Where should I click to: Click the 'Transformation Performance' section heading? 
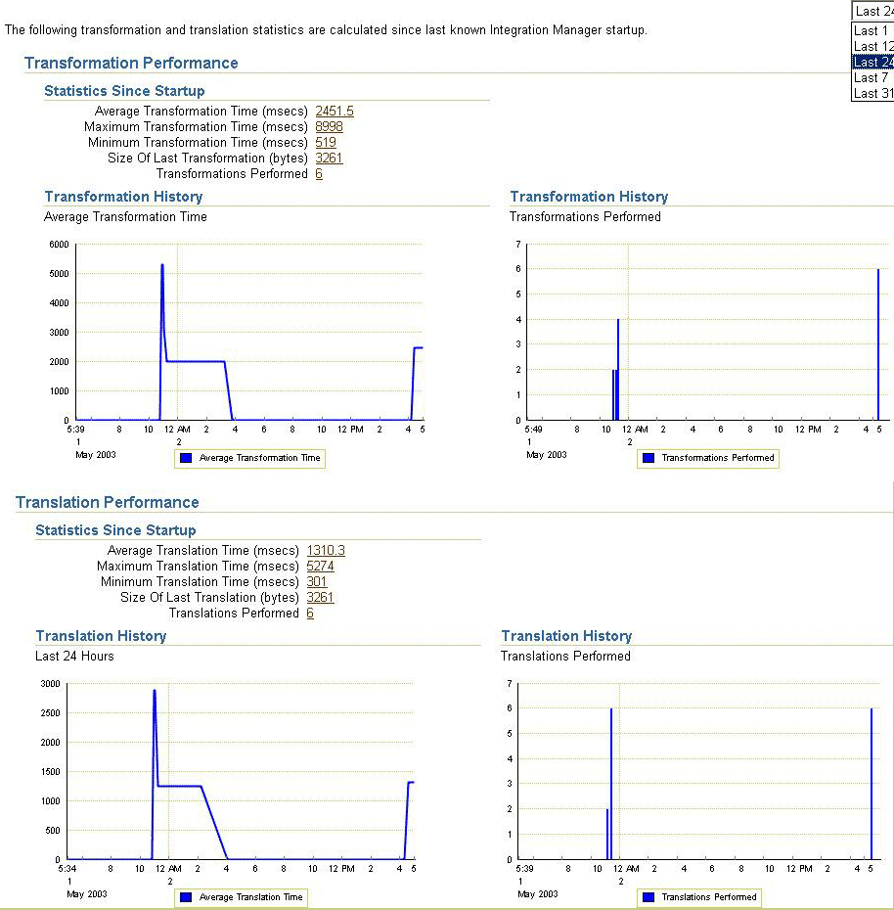click(x=131, y=63)
